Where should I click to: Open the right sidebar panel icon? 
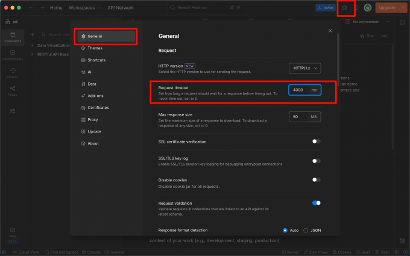pos(402,23)
